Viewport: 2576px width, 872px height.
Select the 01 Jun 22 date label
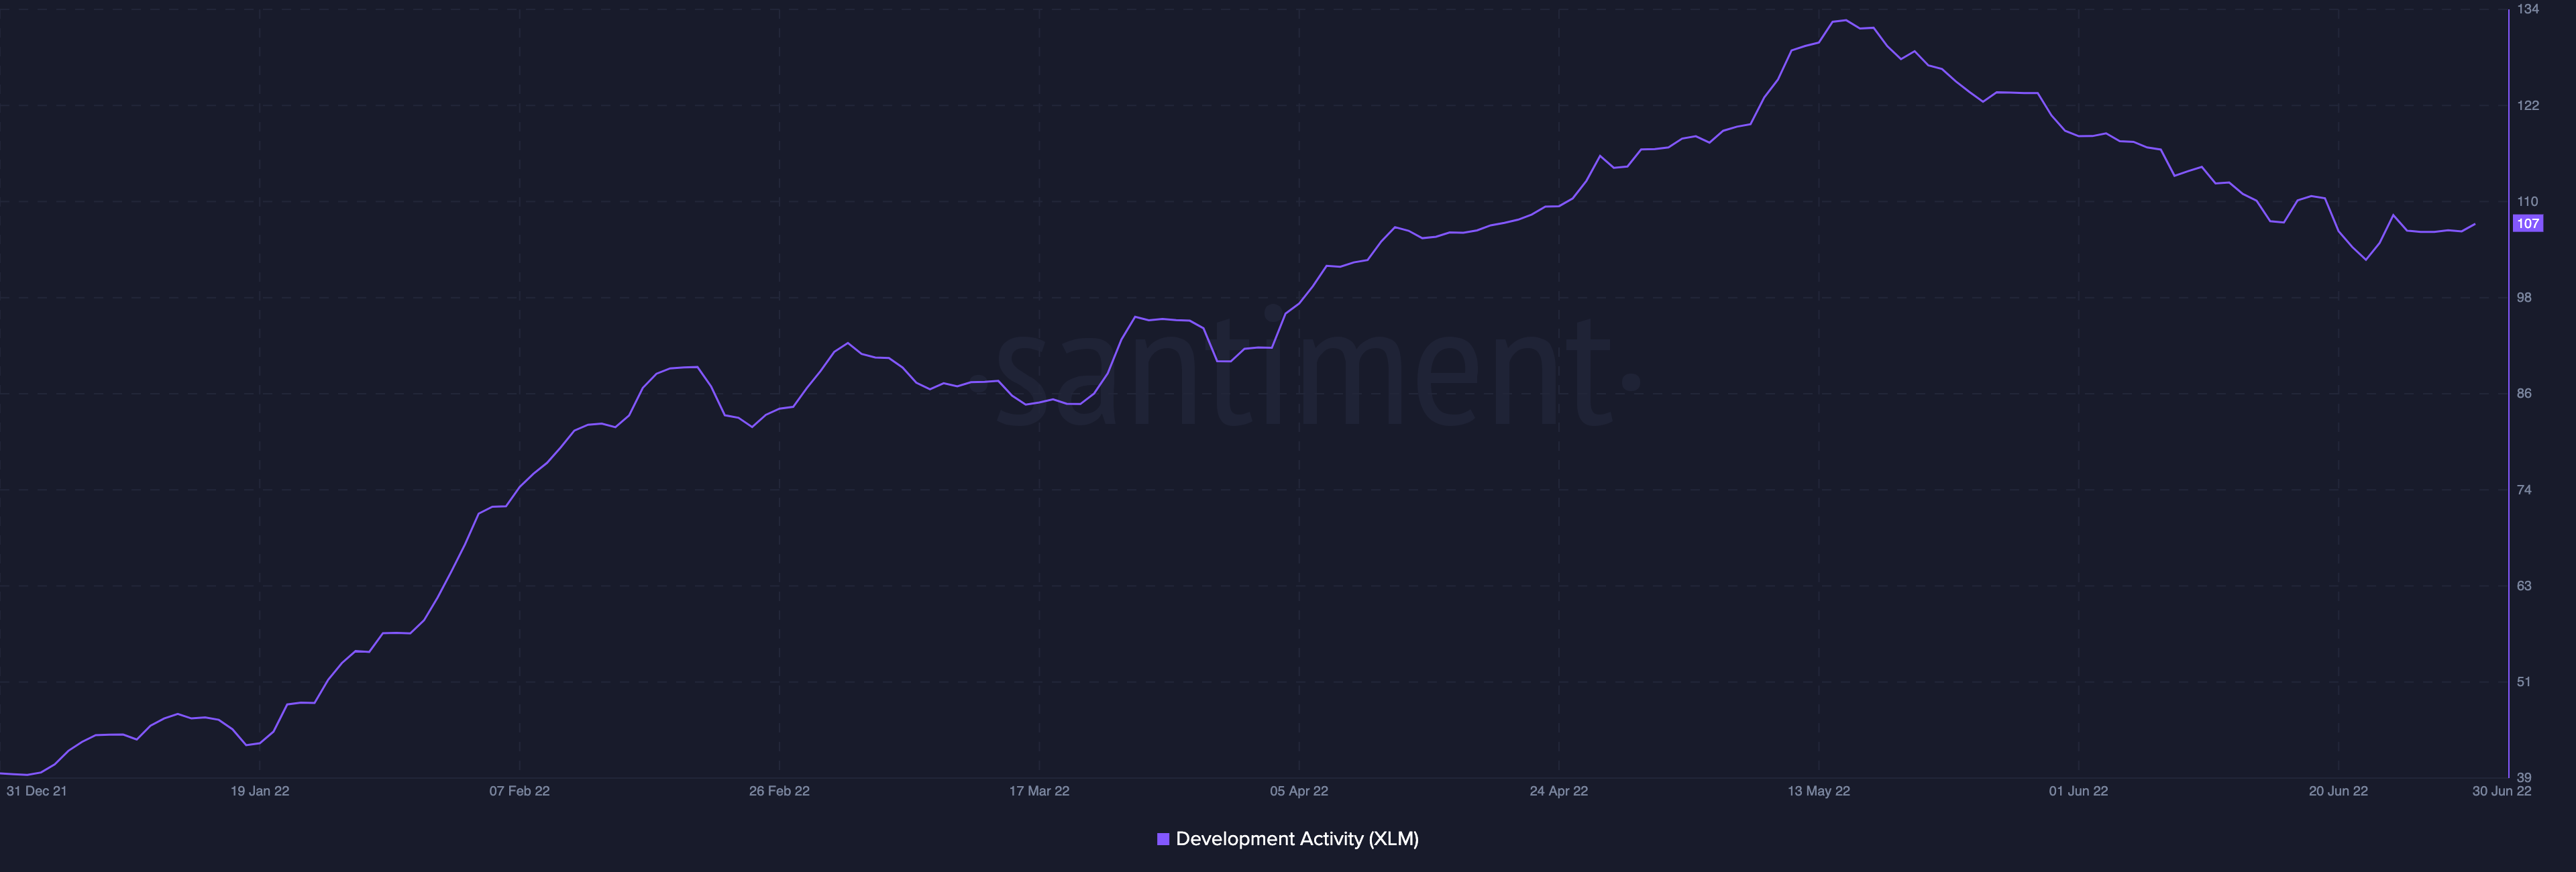2078,791
